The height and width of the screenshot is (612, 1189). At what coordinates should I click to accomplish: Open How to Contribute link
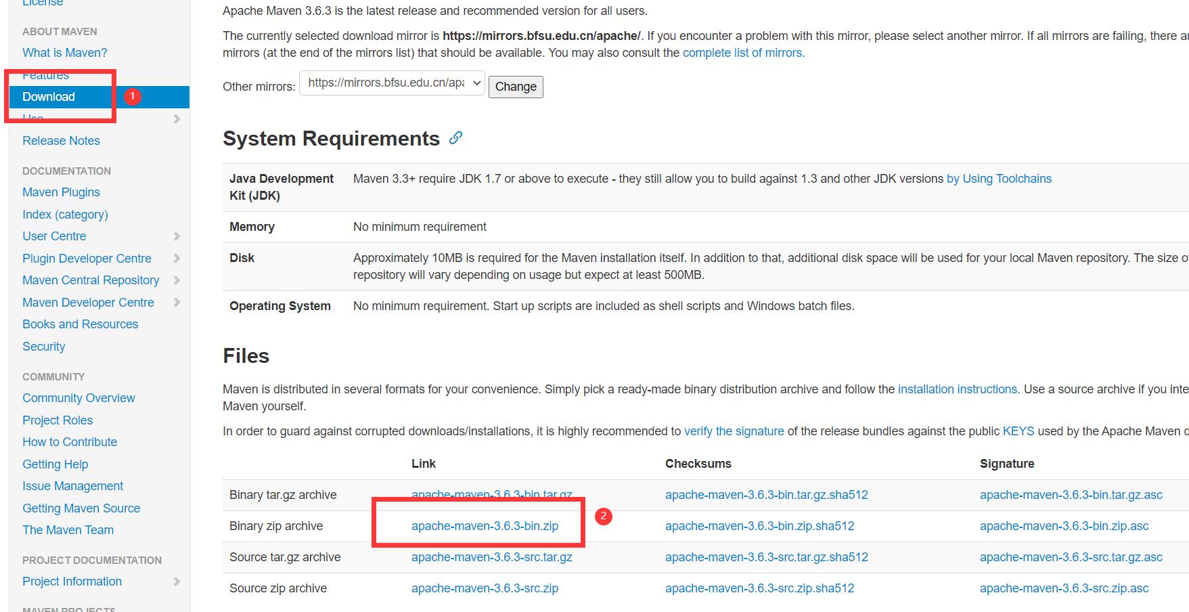[x=70, y=442]
